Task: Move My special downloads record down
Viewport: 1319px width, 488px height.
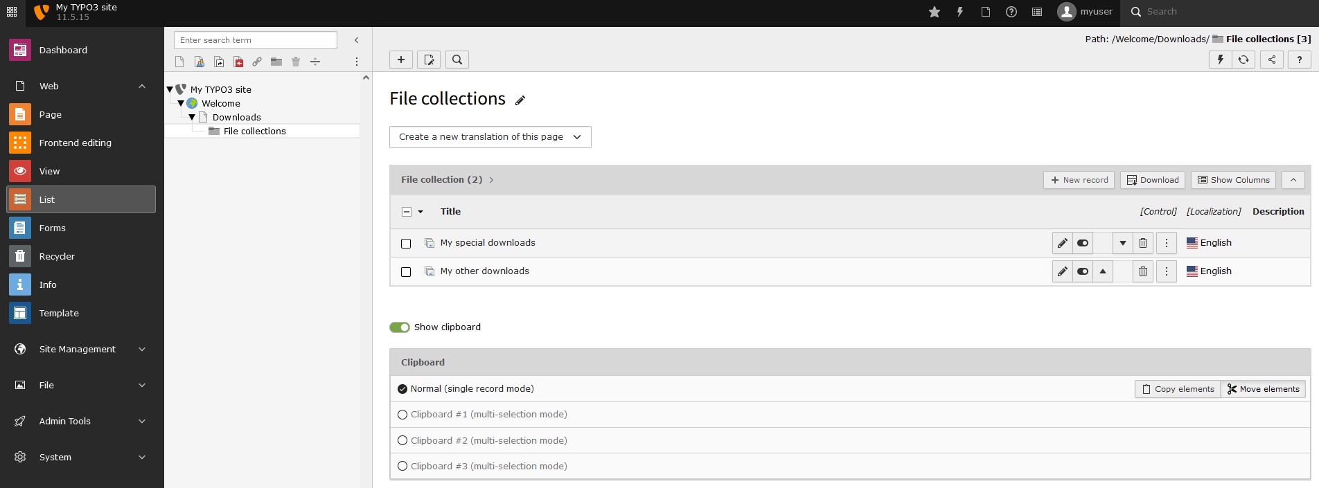Action: click(1122, 243)
